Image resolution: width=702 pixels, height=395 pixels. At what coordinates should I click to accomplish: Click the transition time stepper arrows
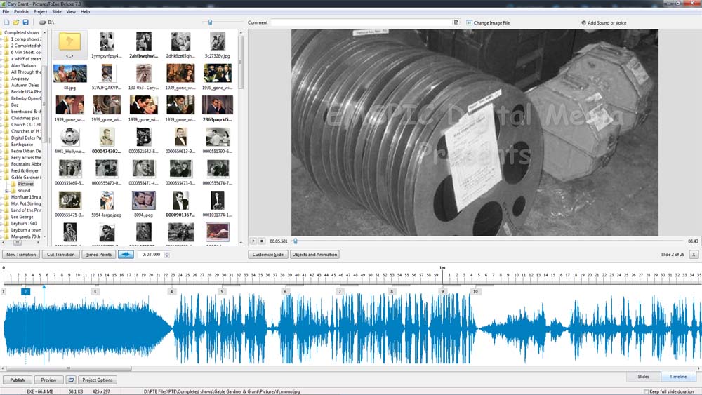166,255
